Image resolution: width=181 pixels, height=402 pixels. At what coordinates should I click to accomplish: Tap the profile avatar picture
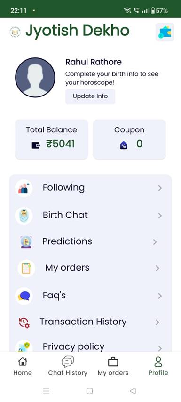pos(35,77)
